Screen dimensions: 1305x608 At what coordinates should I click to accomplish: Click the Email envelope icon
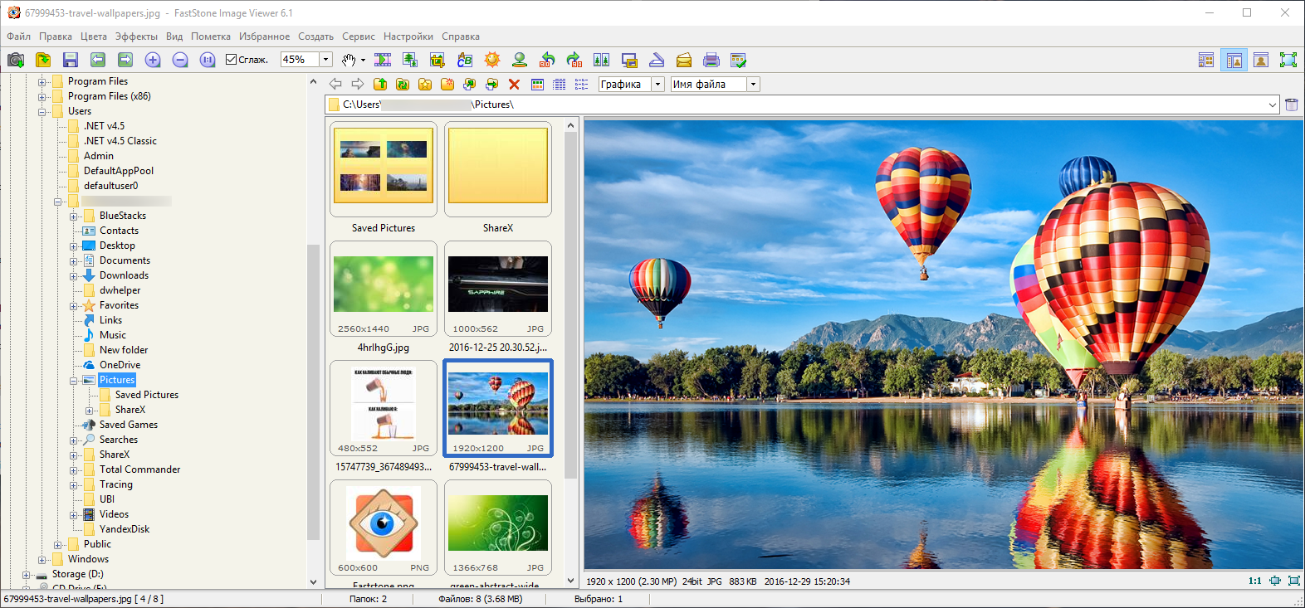point(684,60)
